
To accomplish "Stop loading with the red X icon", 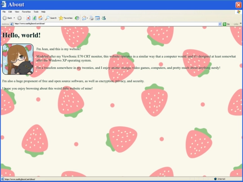I will pos(28,18).
